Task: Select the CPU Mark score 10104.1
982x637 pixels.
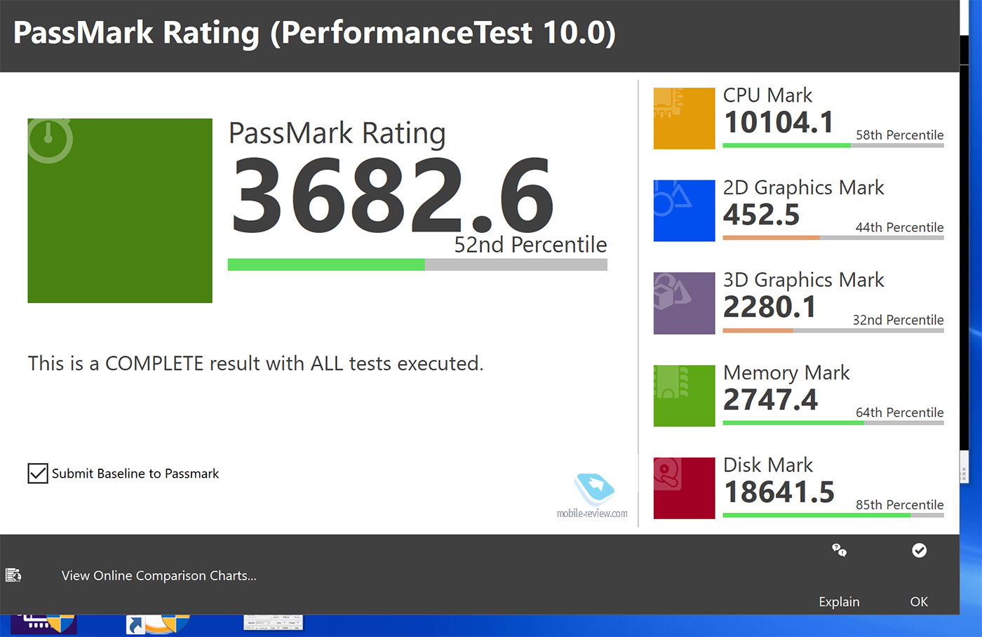Action: [779, 122]
